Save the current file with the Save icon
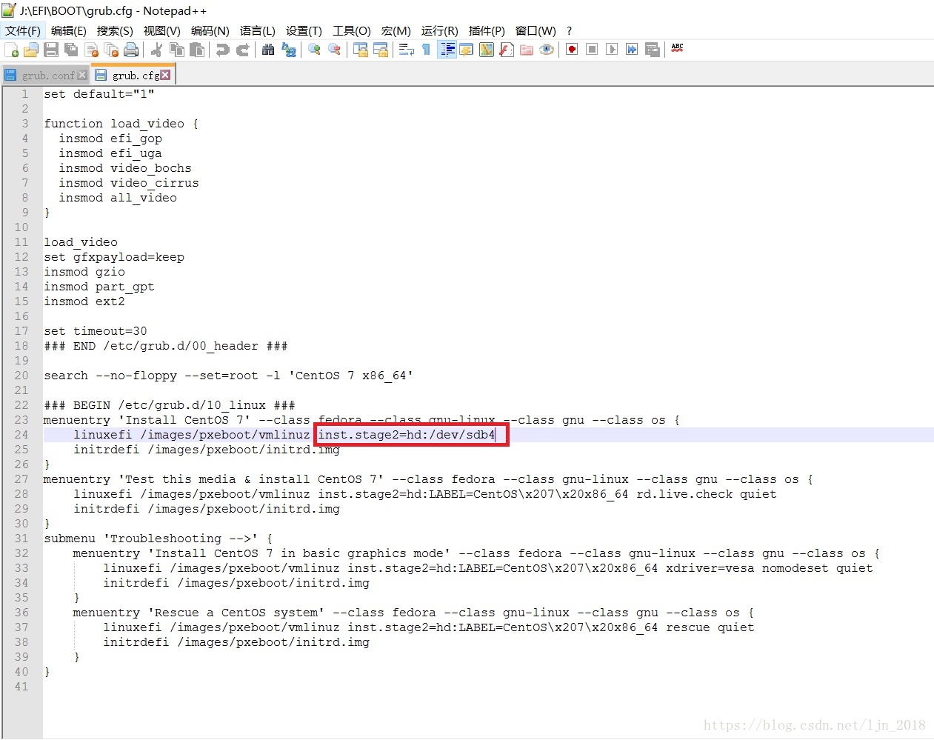 pos(51,50)
